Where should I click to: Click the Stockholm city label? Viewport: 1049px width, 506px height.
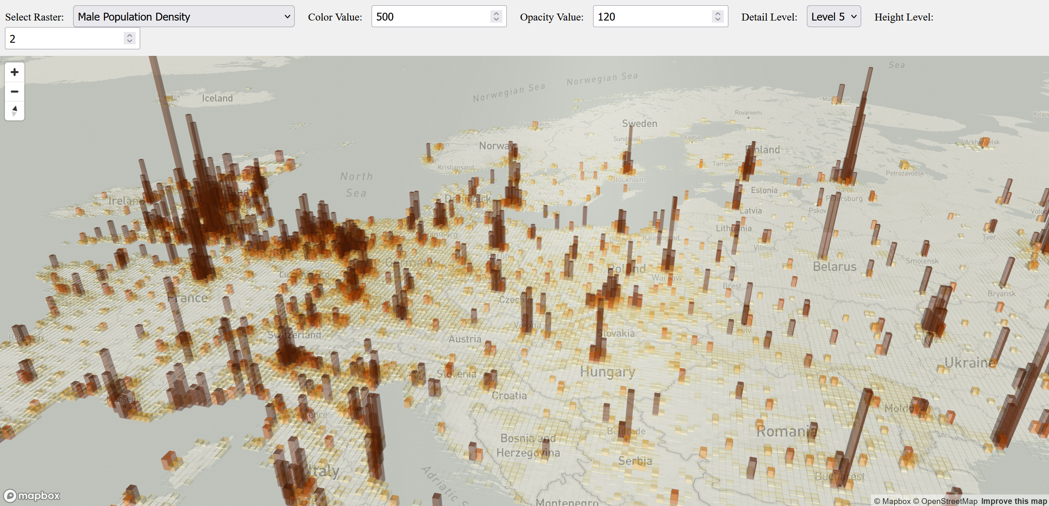628,180
